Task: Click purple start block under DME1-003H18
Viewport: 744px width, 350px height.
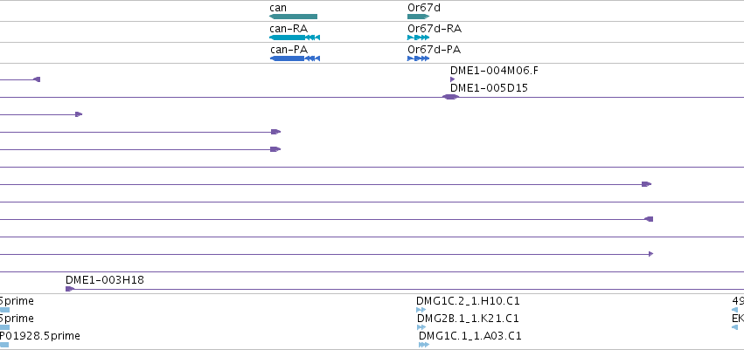Action: pyautogui.click(x=70, y=289)
